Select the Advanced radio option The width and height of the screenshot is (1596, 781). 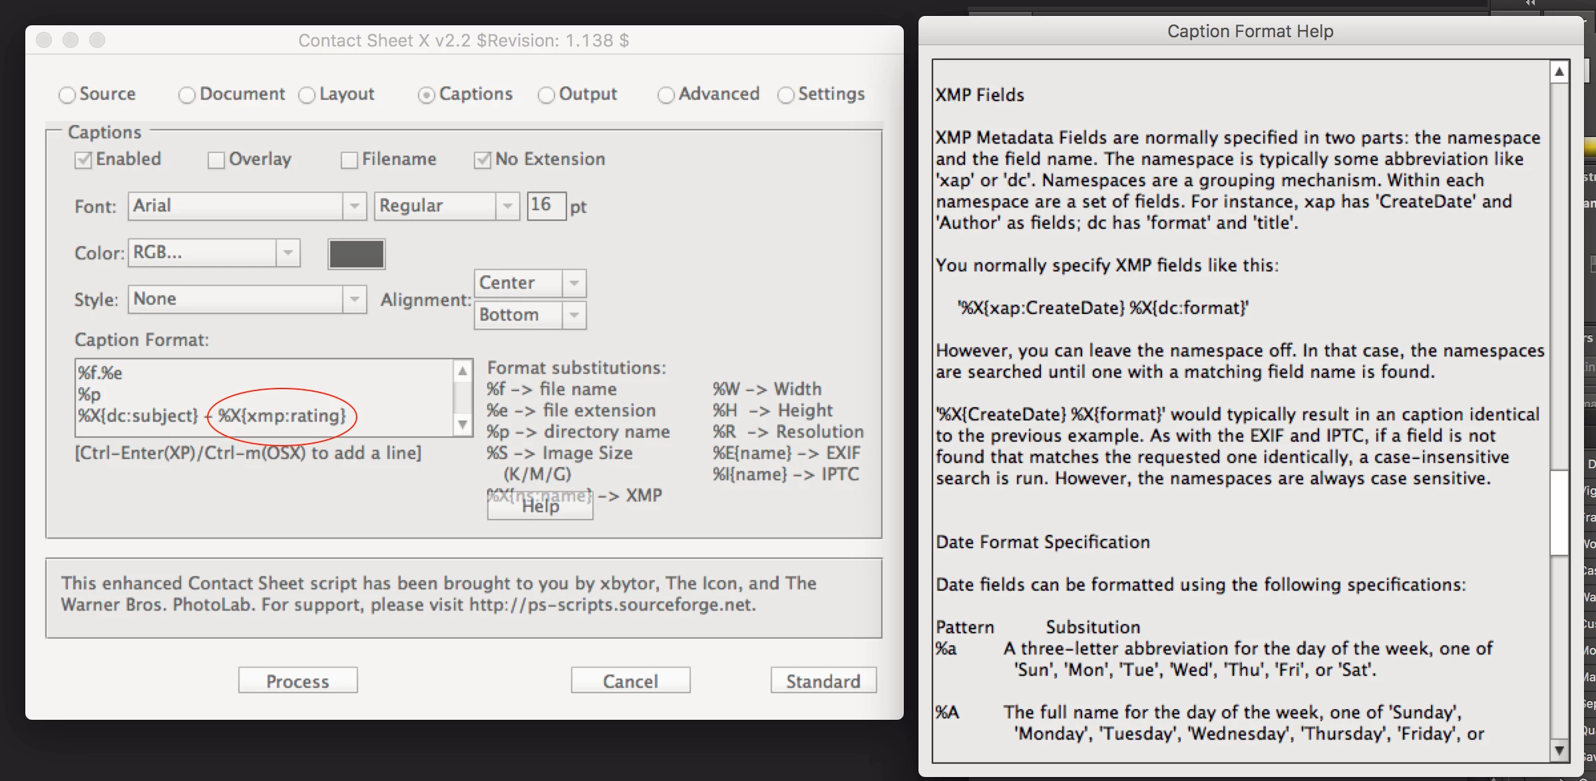point(666,95)
